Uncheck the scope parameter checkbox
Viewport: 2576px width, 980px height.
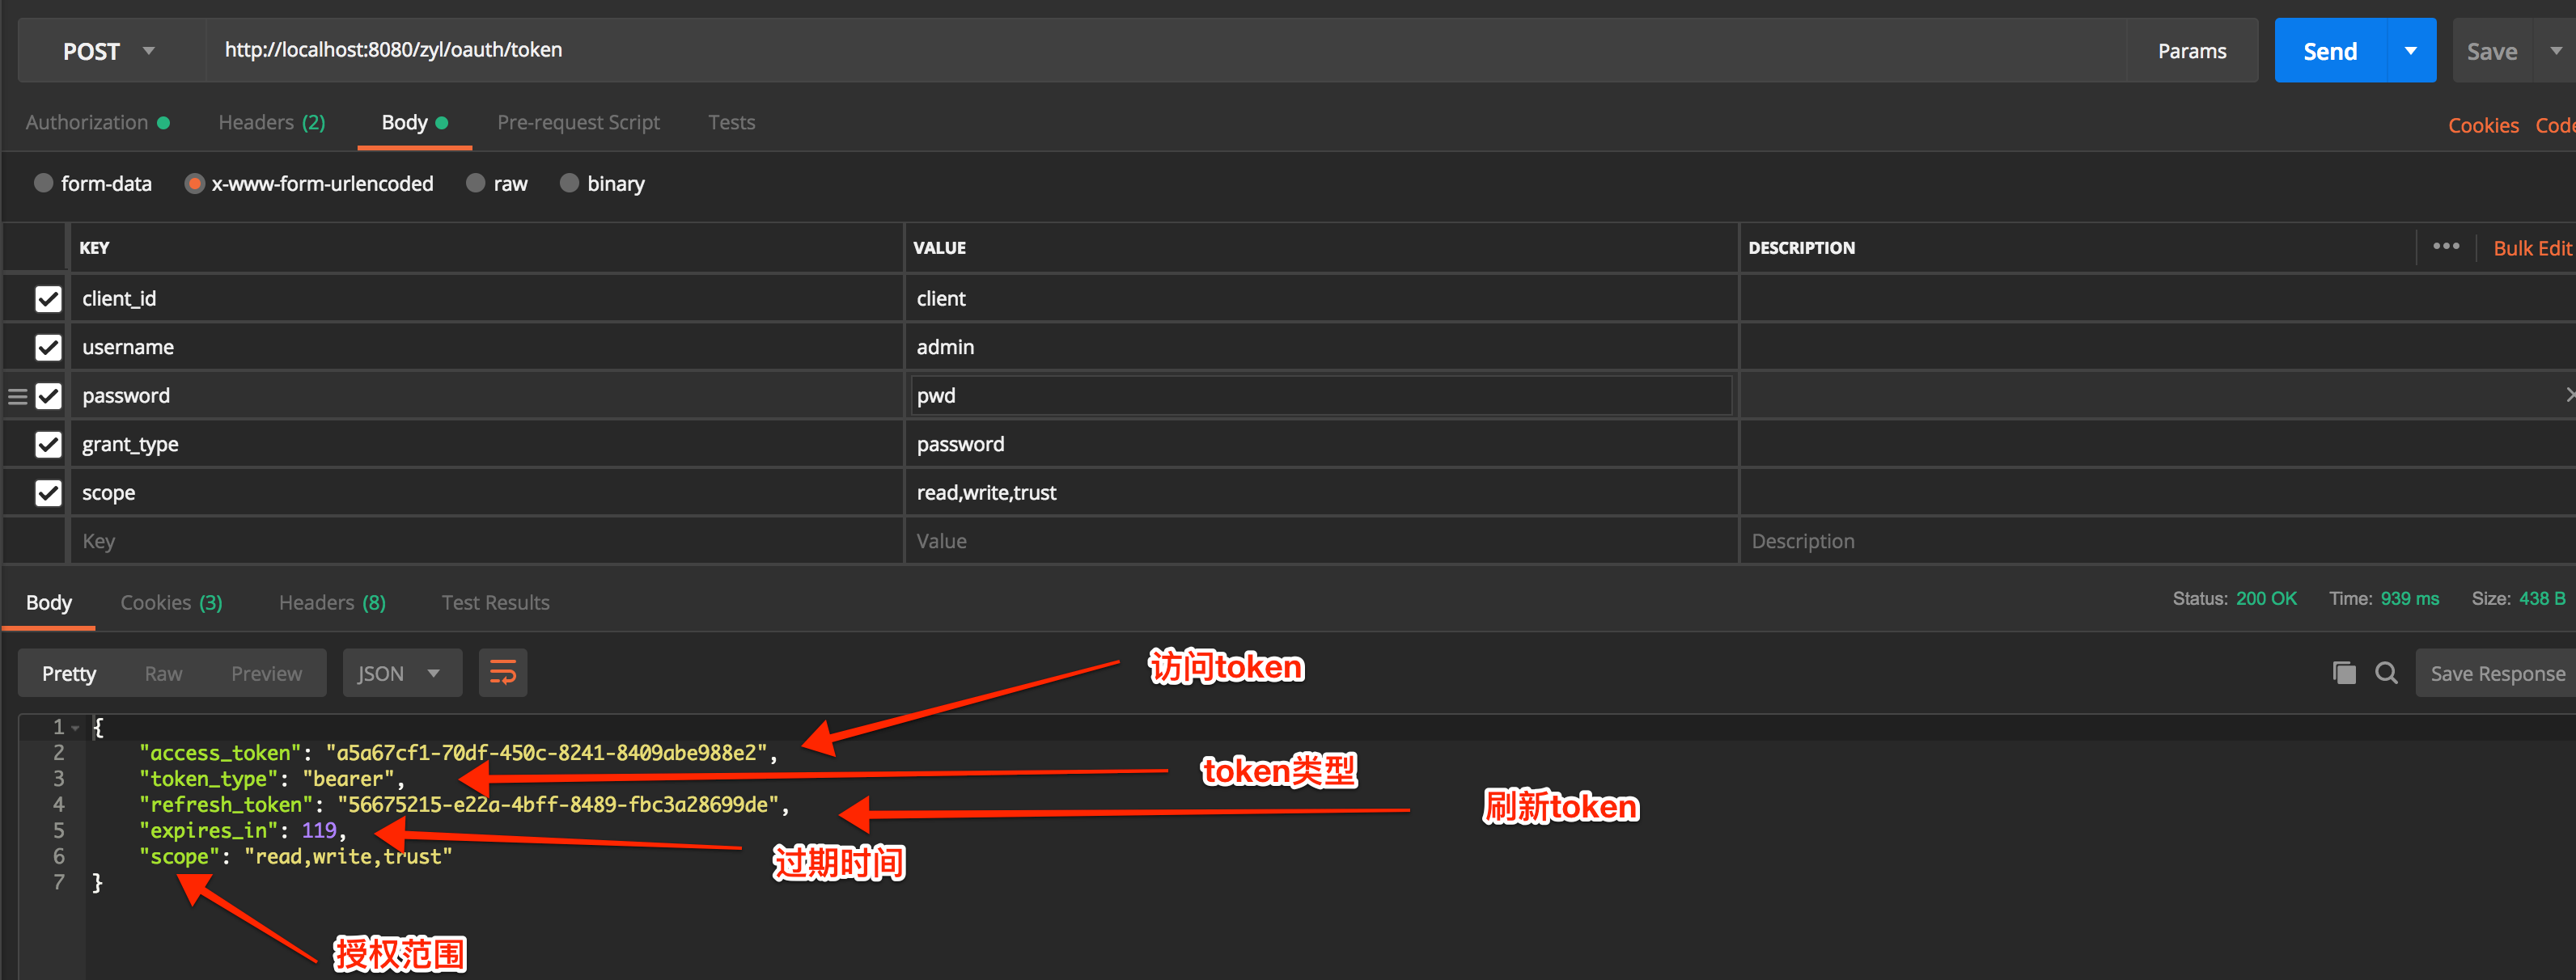click(48, 492)
